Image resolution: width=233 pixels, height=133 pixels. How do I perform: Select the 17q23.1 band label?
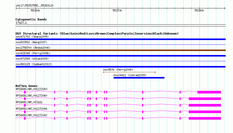(x=21, y=23)
